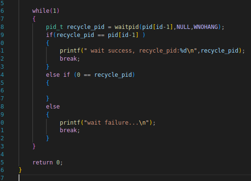Viewport: 251px width, 181px height.
Task: Click the return 0 statement
Action: click(x=48, y=163)
